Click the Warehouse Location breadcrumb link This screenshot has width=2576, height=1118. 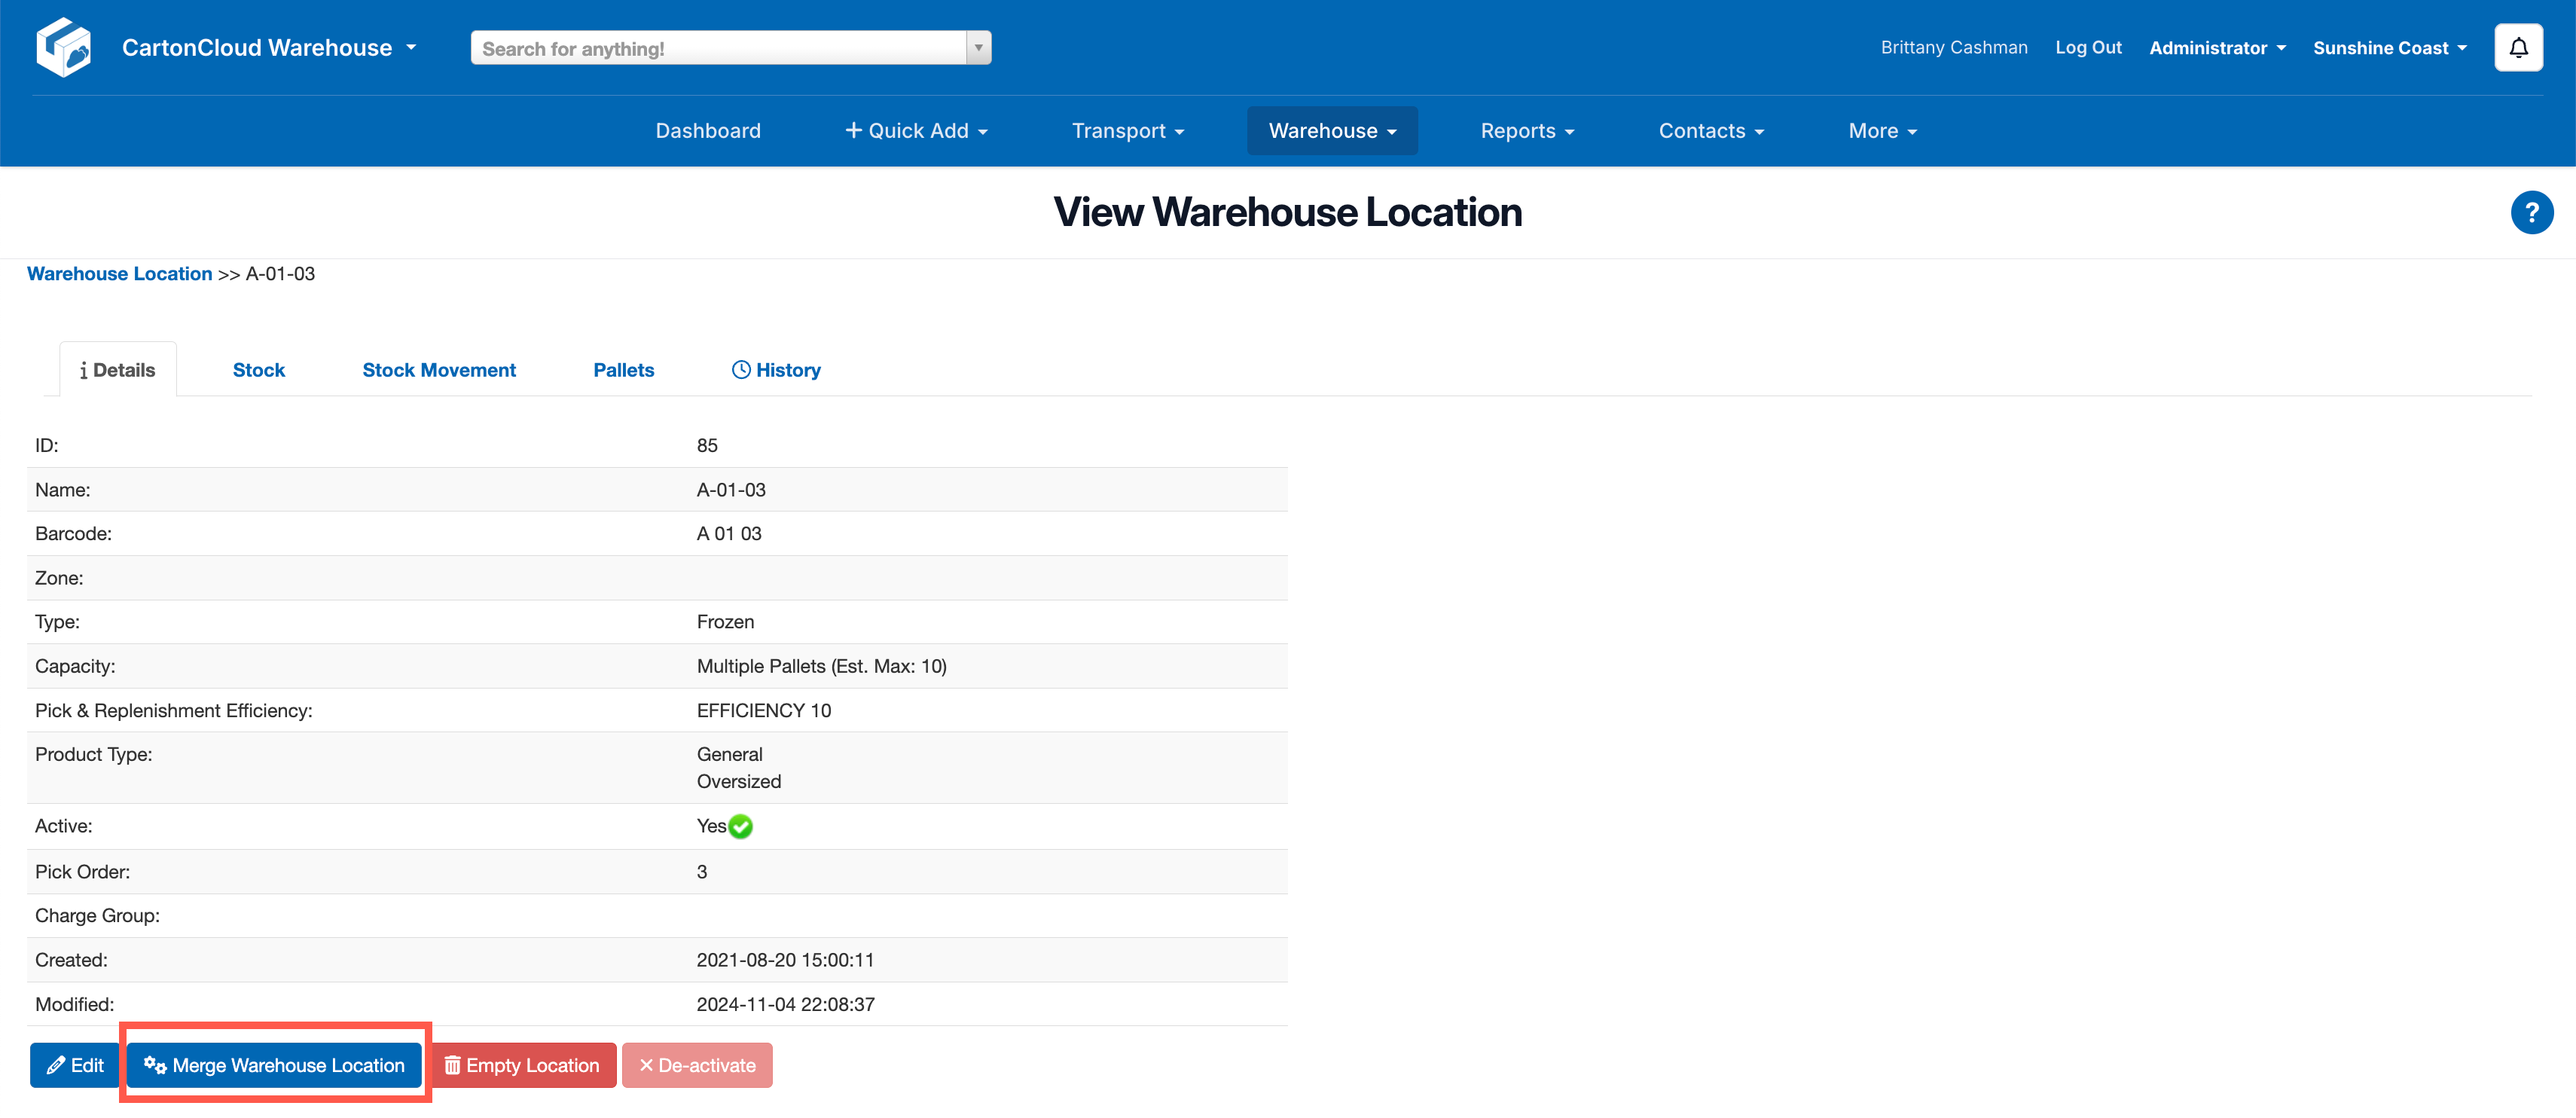[119, 274]
